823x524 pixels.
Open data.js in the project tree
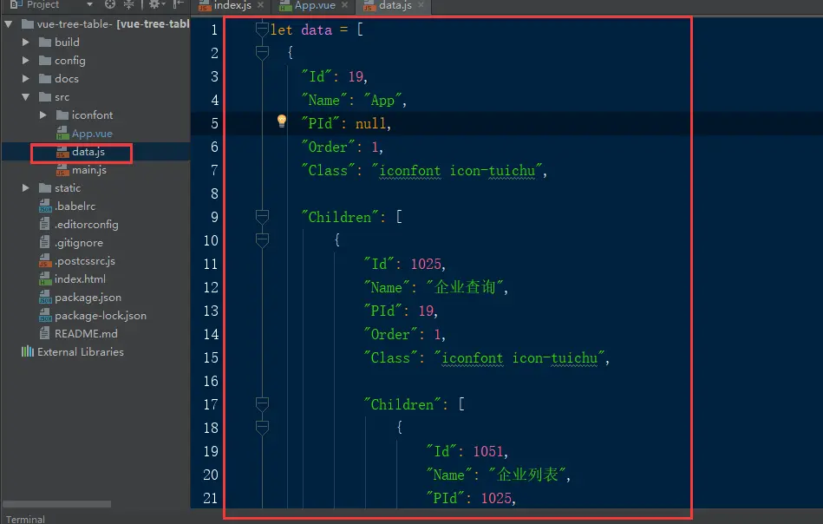click(88, 152)
